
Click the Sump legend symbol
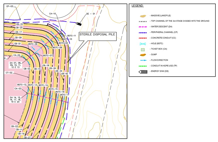tap(142, 55)
